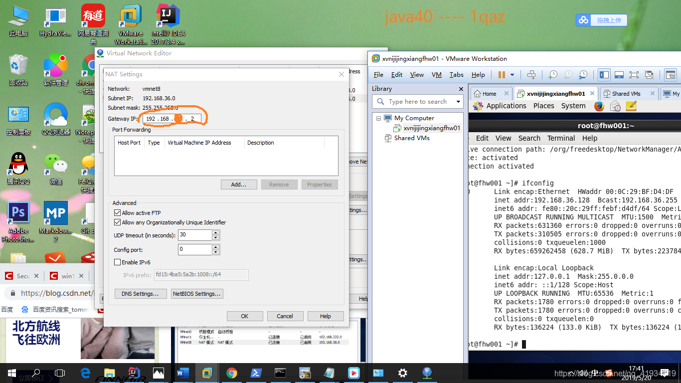The image size is (681, 383).
Task: Open the Windows Start menu
Action: click(12, 373)
